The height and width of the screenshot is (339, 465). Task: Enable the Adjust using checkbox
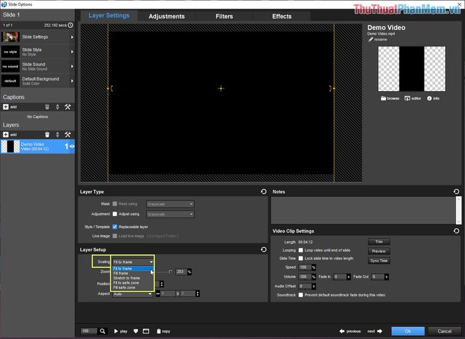[115, 214]
